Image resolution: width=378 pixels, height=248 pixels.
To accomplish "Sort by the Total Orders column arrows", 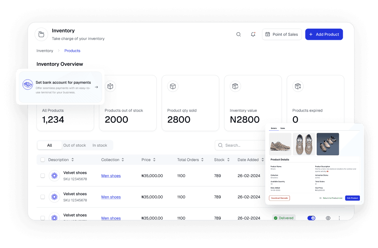I will pos(202,160).
